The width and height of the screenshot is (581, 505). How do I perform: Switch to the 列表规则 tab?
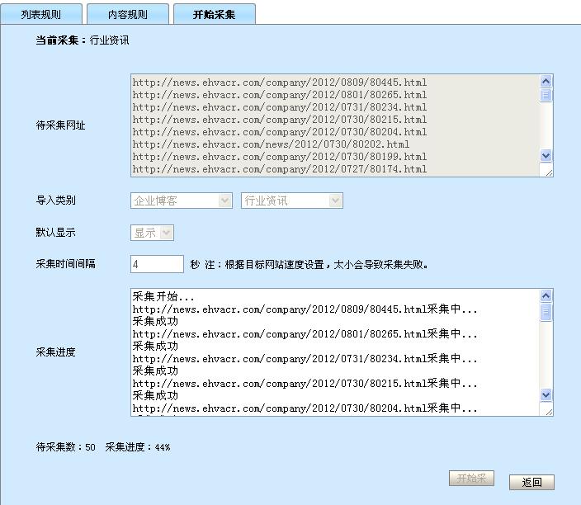coord(41,14)
